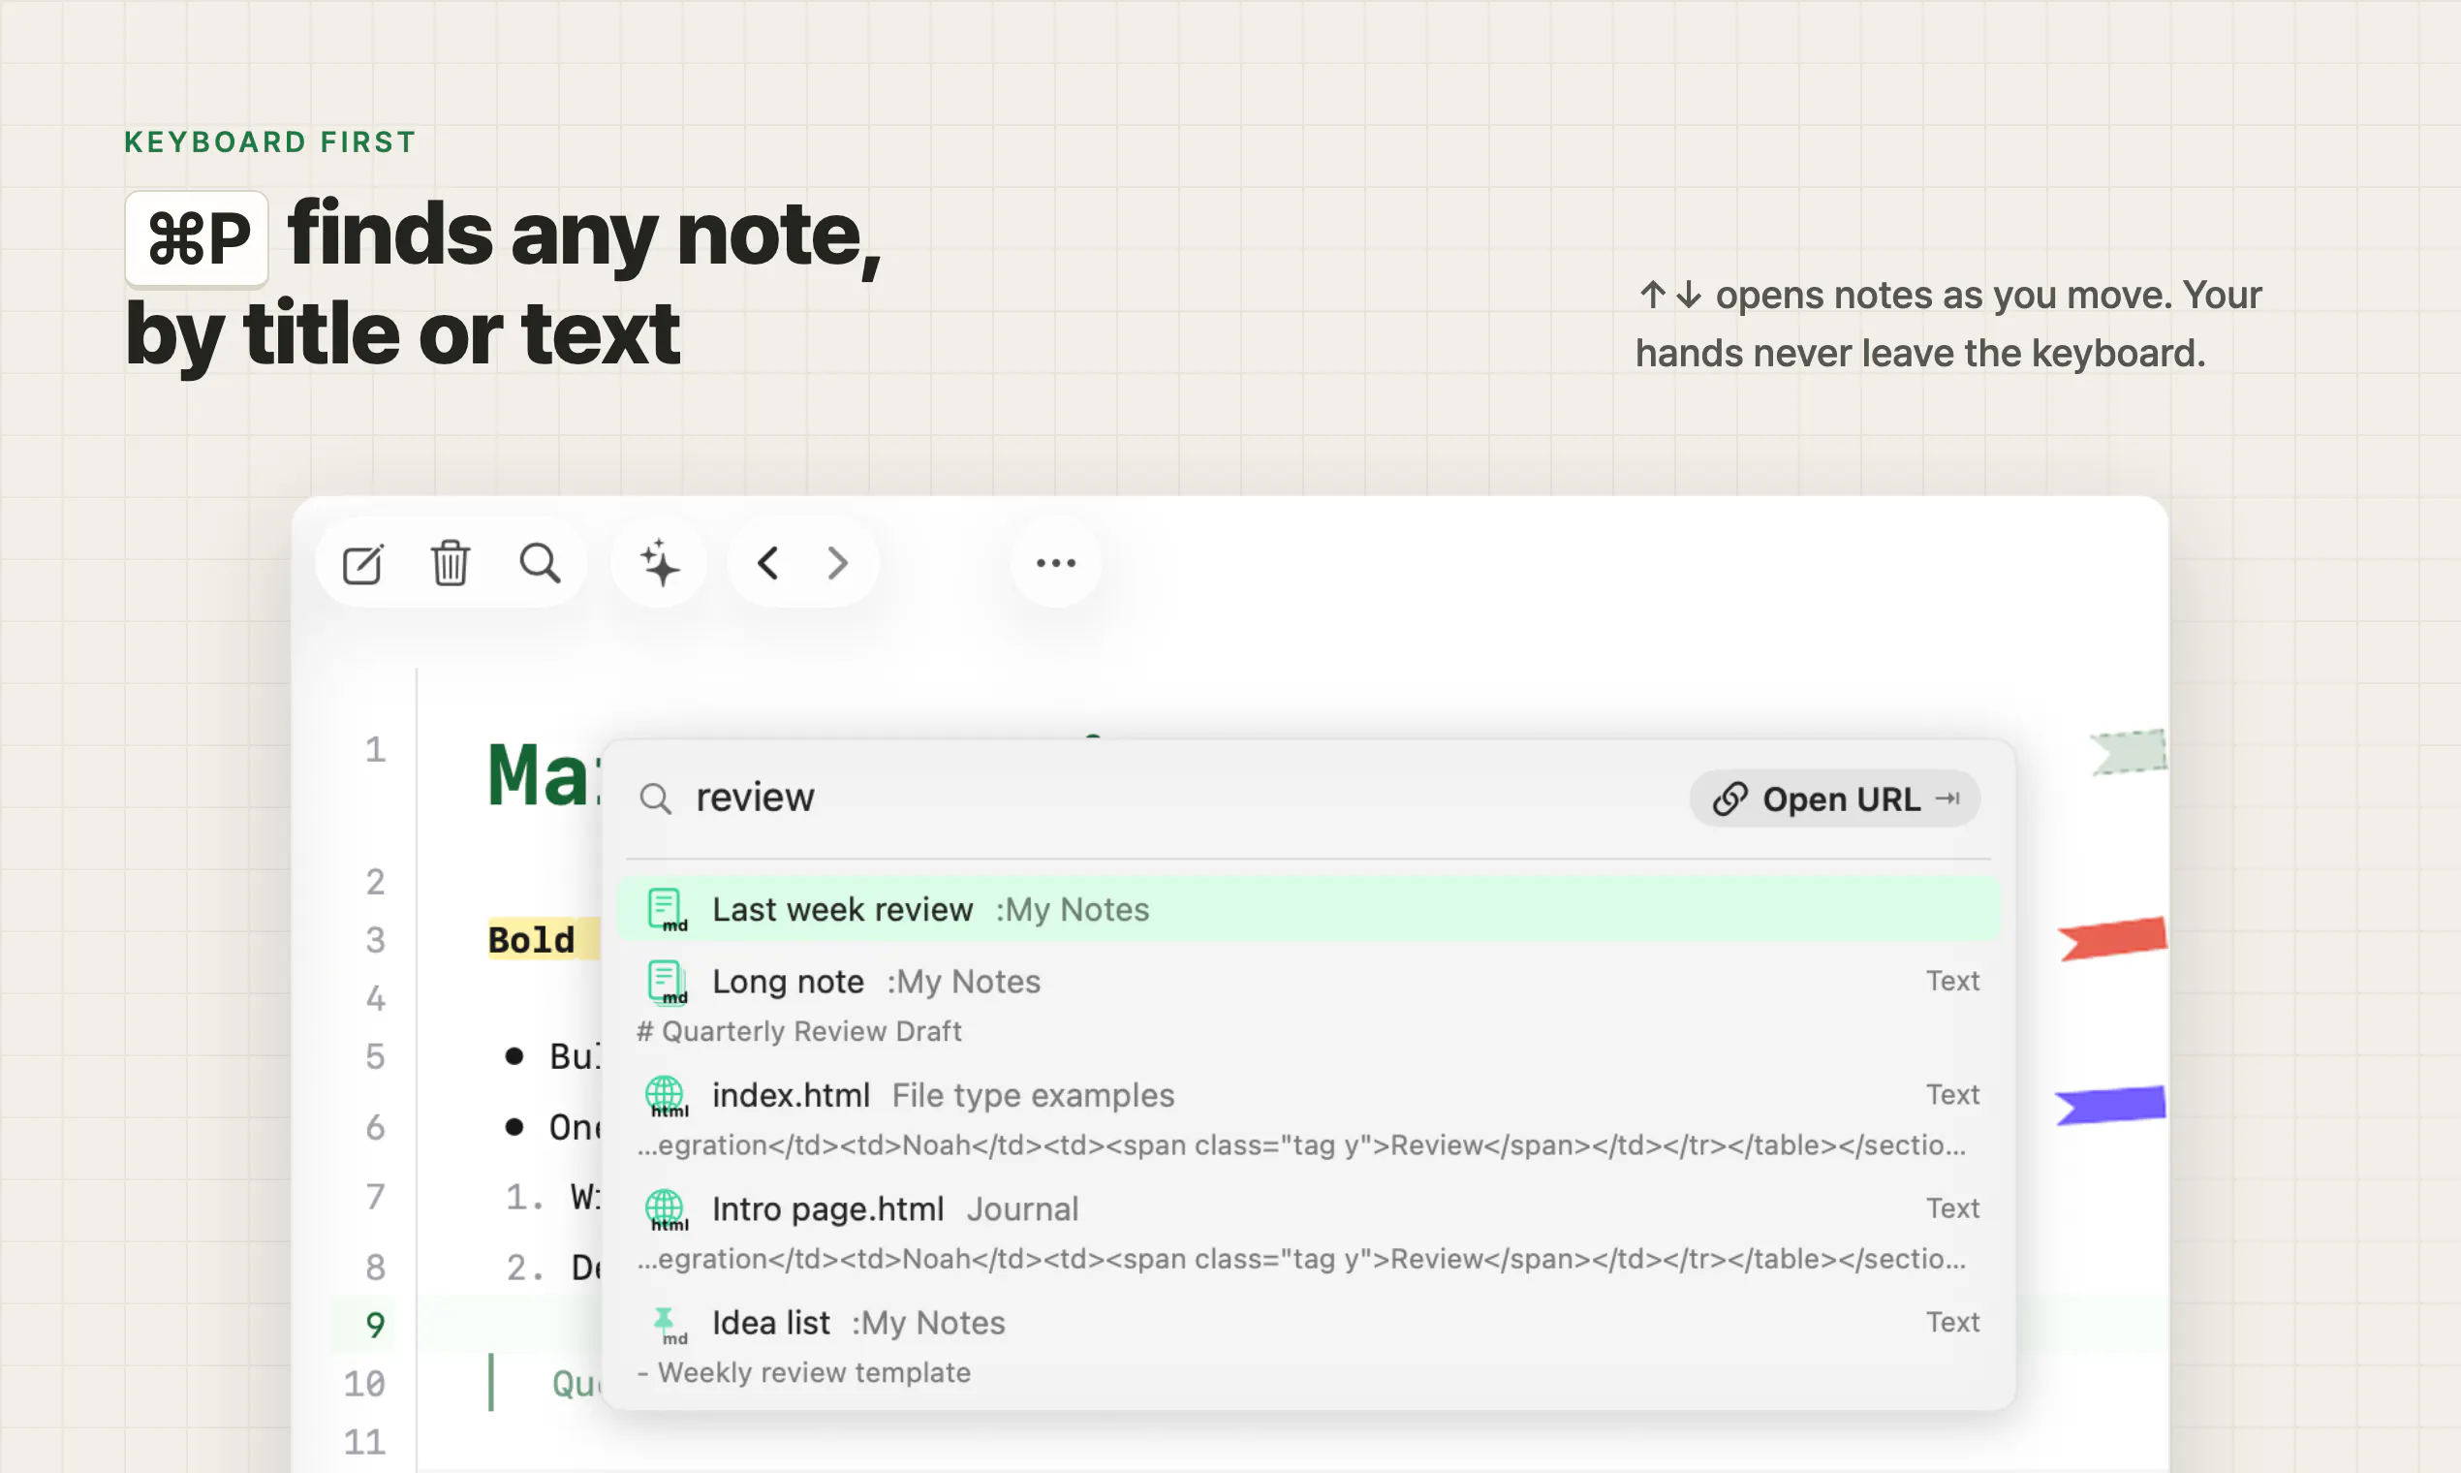Go back with the left chevron

(767, 563)
